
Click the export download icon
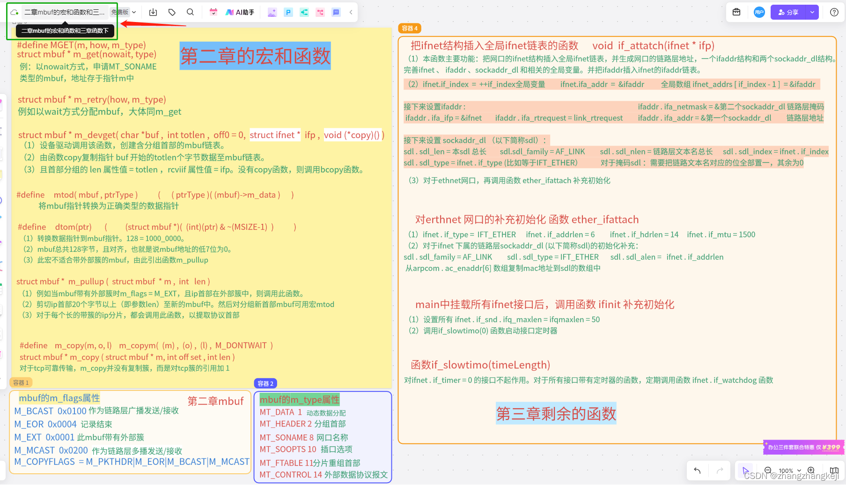coord(153,12)
